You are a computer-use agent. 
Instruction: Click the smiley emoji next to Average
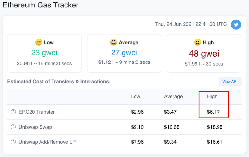(113, 42)
